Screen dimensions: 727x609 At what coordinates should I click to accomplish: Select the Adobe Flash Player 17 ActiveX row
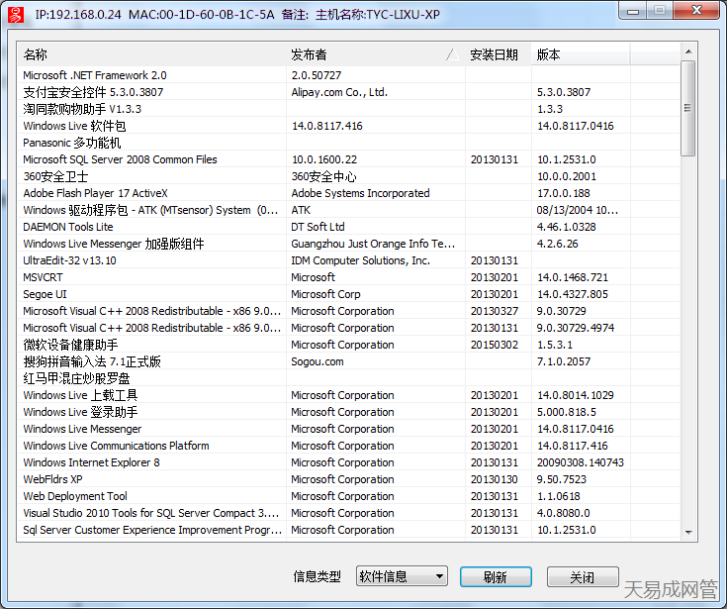tap(95, 193)
